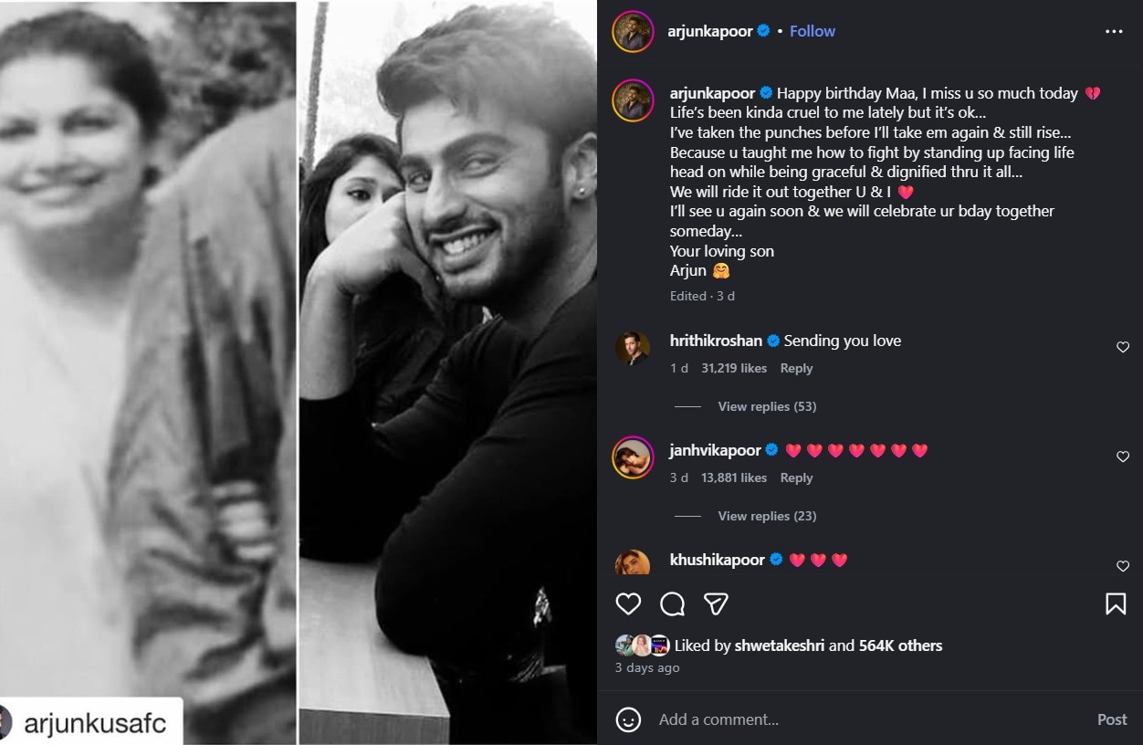Reply to hrithikroshan's comment

(x=796, y=368)
